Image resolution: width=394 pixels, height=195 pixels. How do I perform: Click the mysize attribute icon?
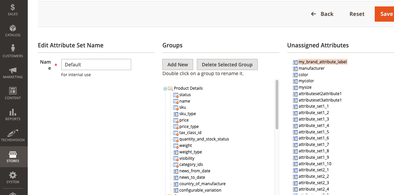tap(295, 88)
